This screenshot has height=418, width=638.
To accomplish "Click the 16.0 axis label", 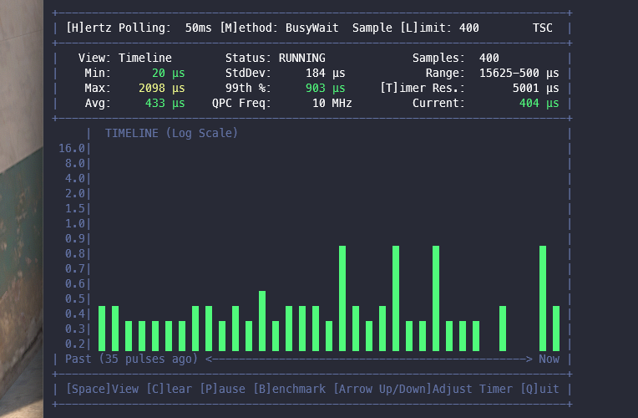I will point(72,148).
